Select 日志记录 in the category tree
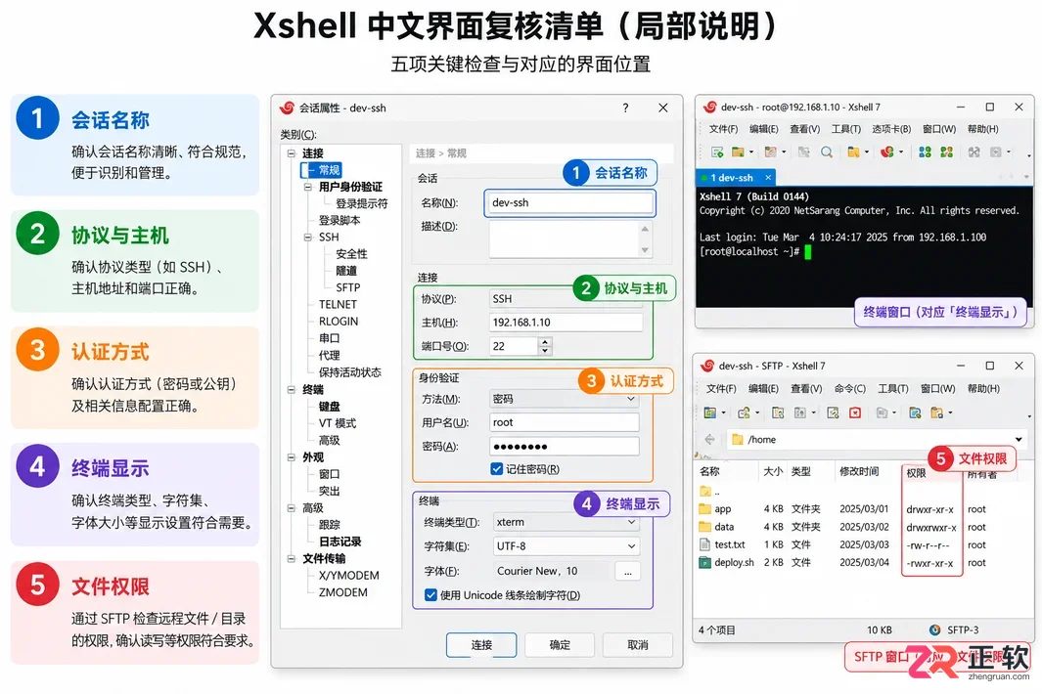This screenshot has height=694, width=1042. (x=340, y=542)
